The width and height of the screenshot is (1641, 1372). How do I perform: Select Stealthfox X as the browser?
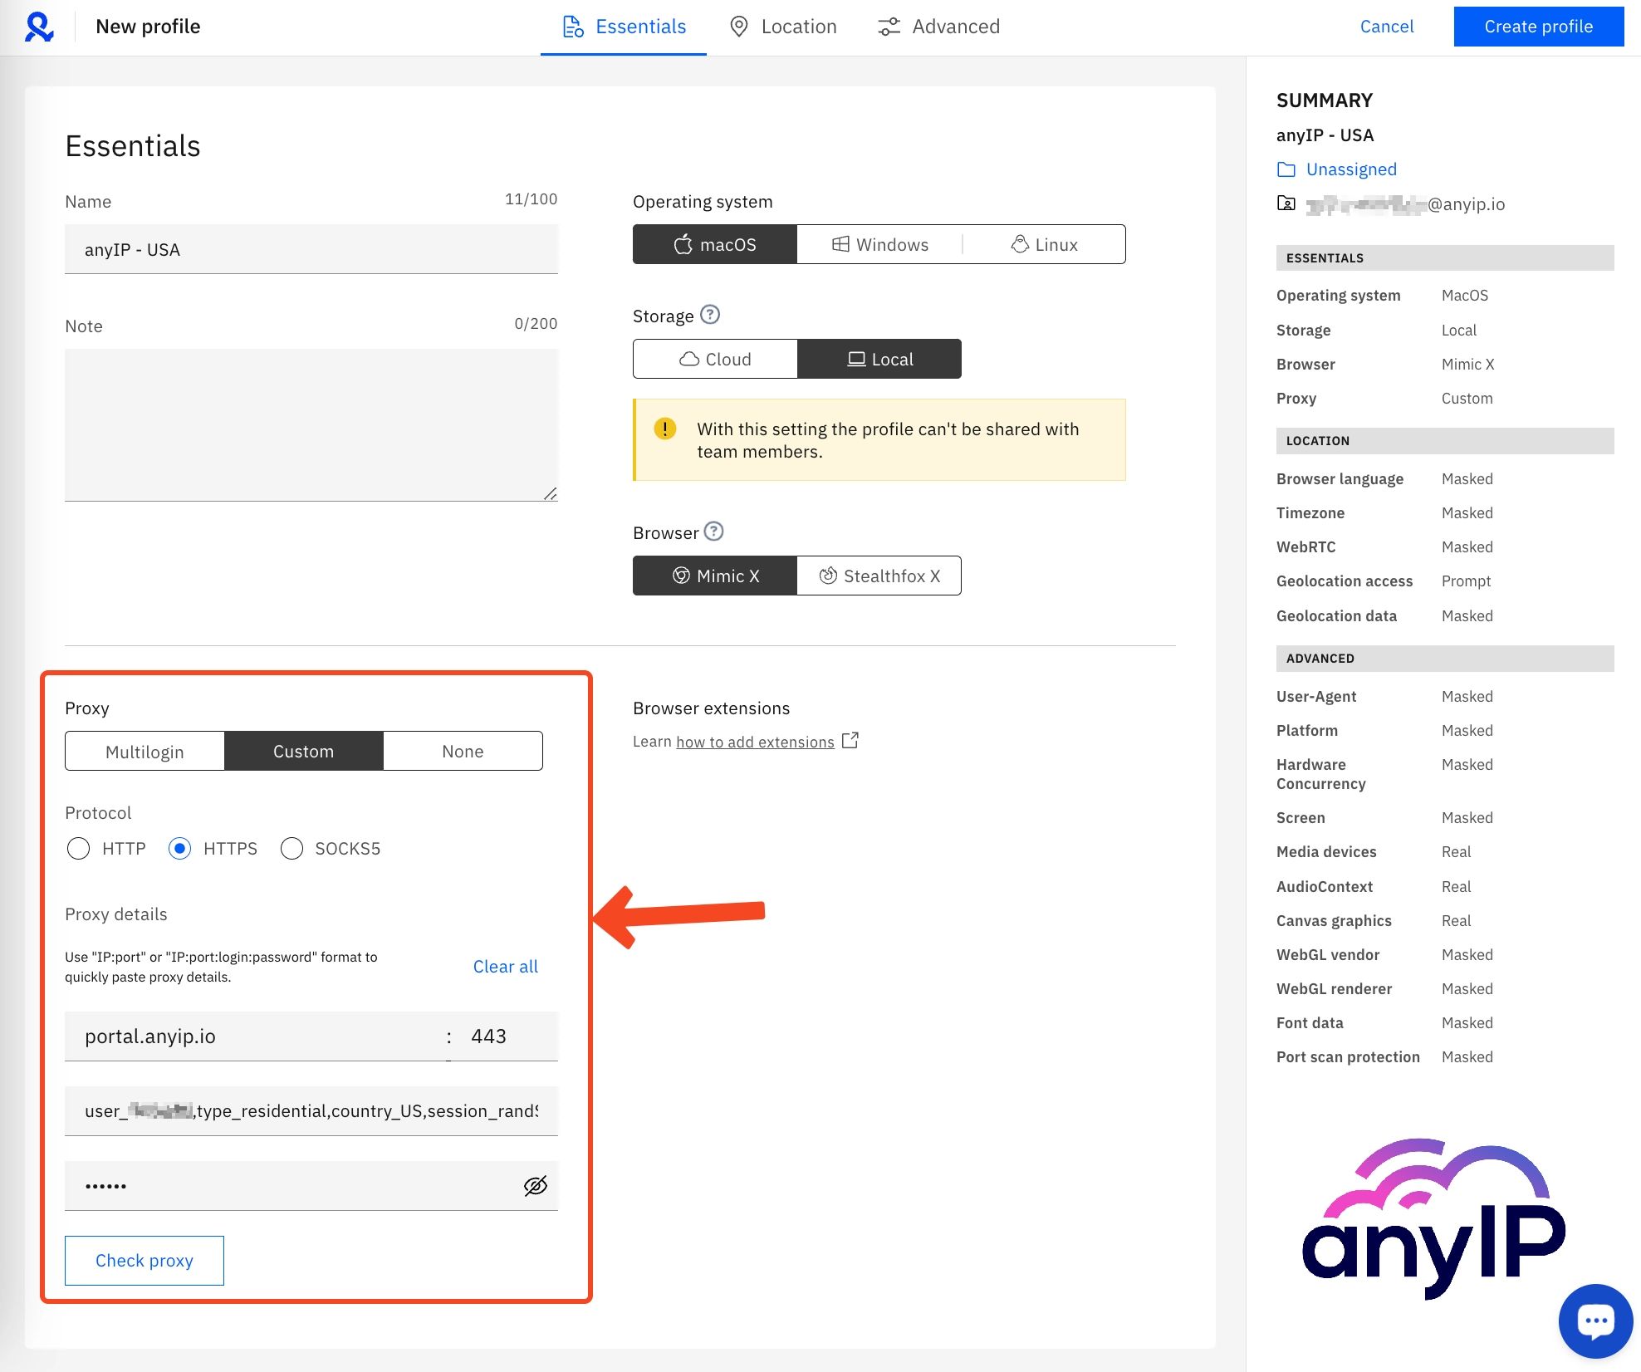pos(879,576)
